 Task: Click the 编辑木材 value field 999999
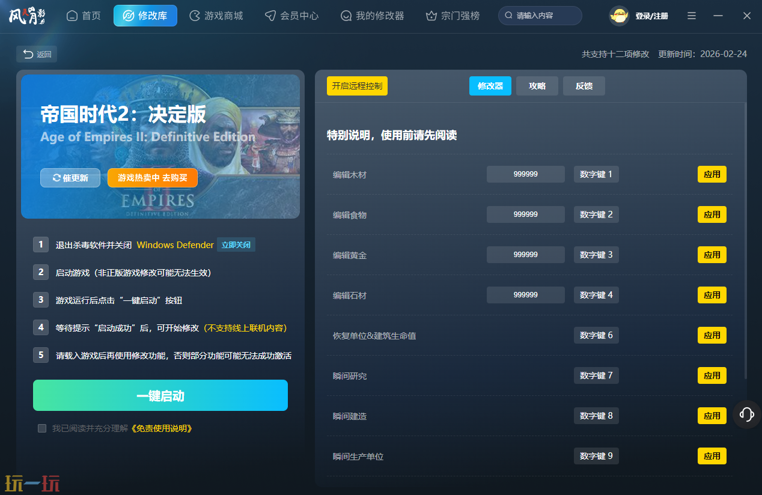coord(526,174)
